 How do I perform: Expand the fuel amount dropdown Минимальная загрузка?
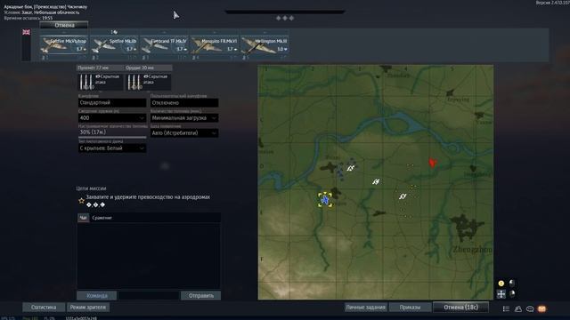(x=184, y=118)
